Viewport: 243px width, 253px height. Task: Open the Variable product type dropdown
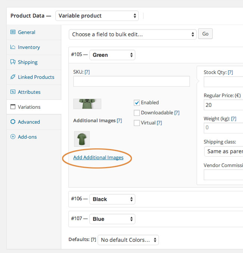click(x=97, y=16)
